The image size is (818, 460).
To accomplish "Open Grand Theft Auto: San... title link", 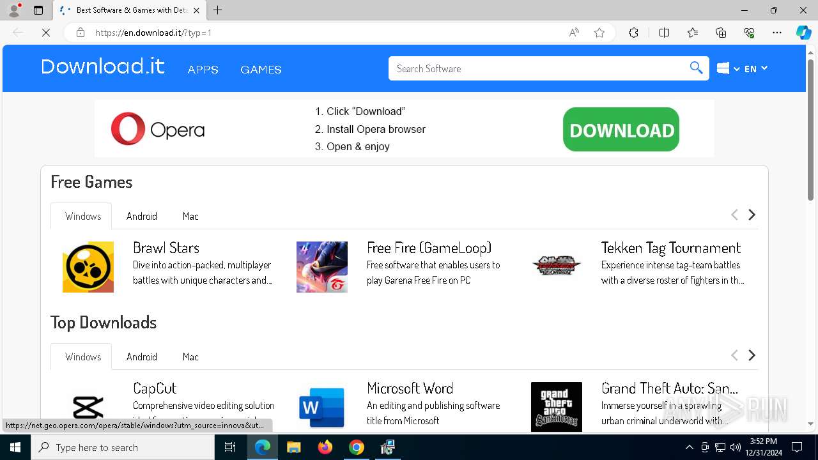I will (670, 388).
